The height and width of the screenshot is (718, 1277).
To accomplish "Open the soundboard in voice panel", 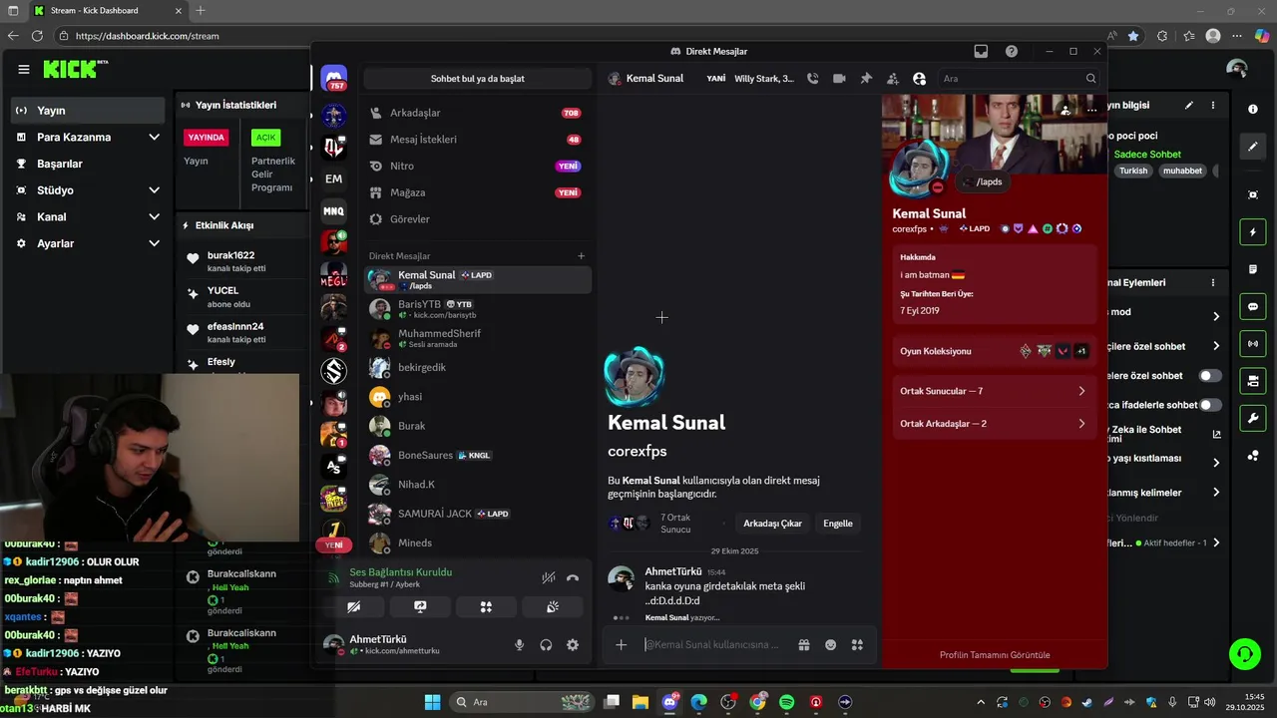I will [x=552, y=606].
